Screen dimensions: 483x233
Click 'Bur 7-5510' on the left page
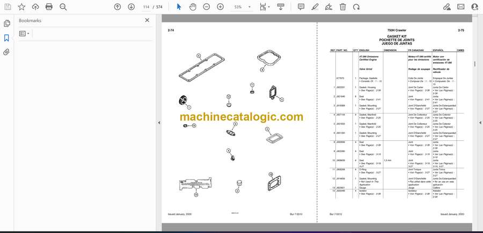click(x=296, y=214)
